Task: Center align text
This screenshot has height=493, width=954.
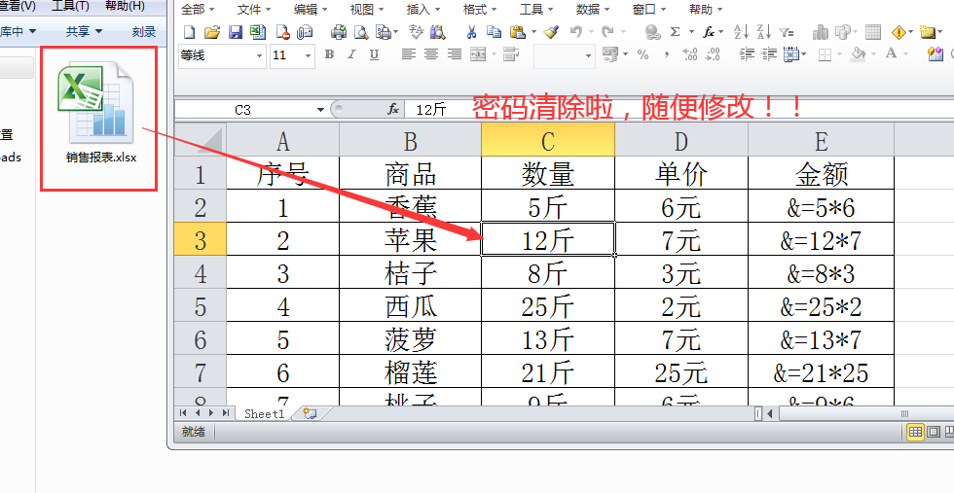Action: (x=431, y=54)
